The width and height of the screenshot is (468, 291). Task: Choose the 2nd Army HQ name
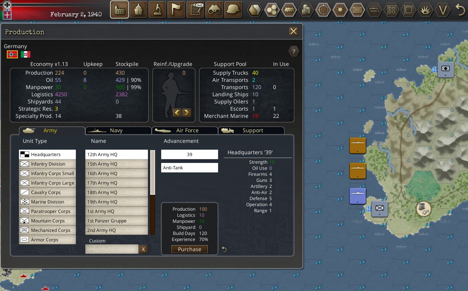pos(116,230)
